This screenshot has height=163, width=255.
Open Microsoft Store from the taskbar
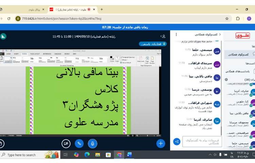point(108,155)
